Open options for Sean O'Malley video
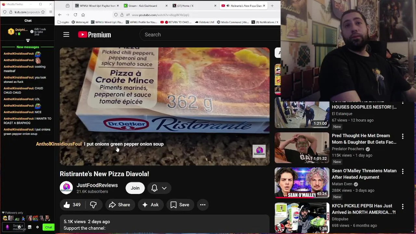 [x=403, y=172]
